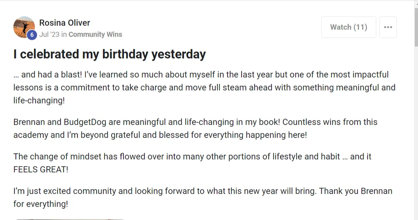418x220 pixels.
Task: Go to the Community Wins space
Action: point(95,35)
